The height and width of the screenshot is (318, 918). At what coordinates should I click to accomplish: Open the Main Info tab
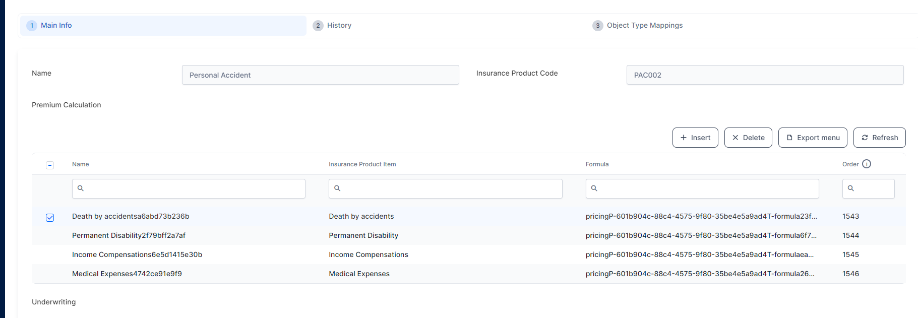(x=56, y=25)
